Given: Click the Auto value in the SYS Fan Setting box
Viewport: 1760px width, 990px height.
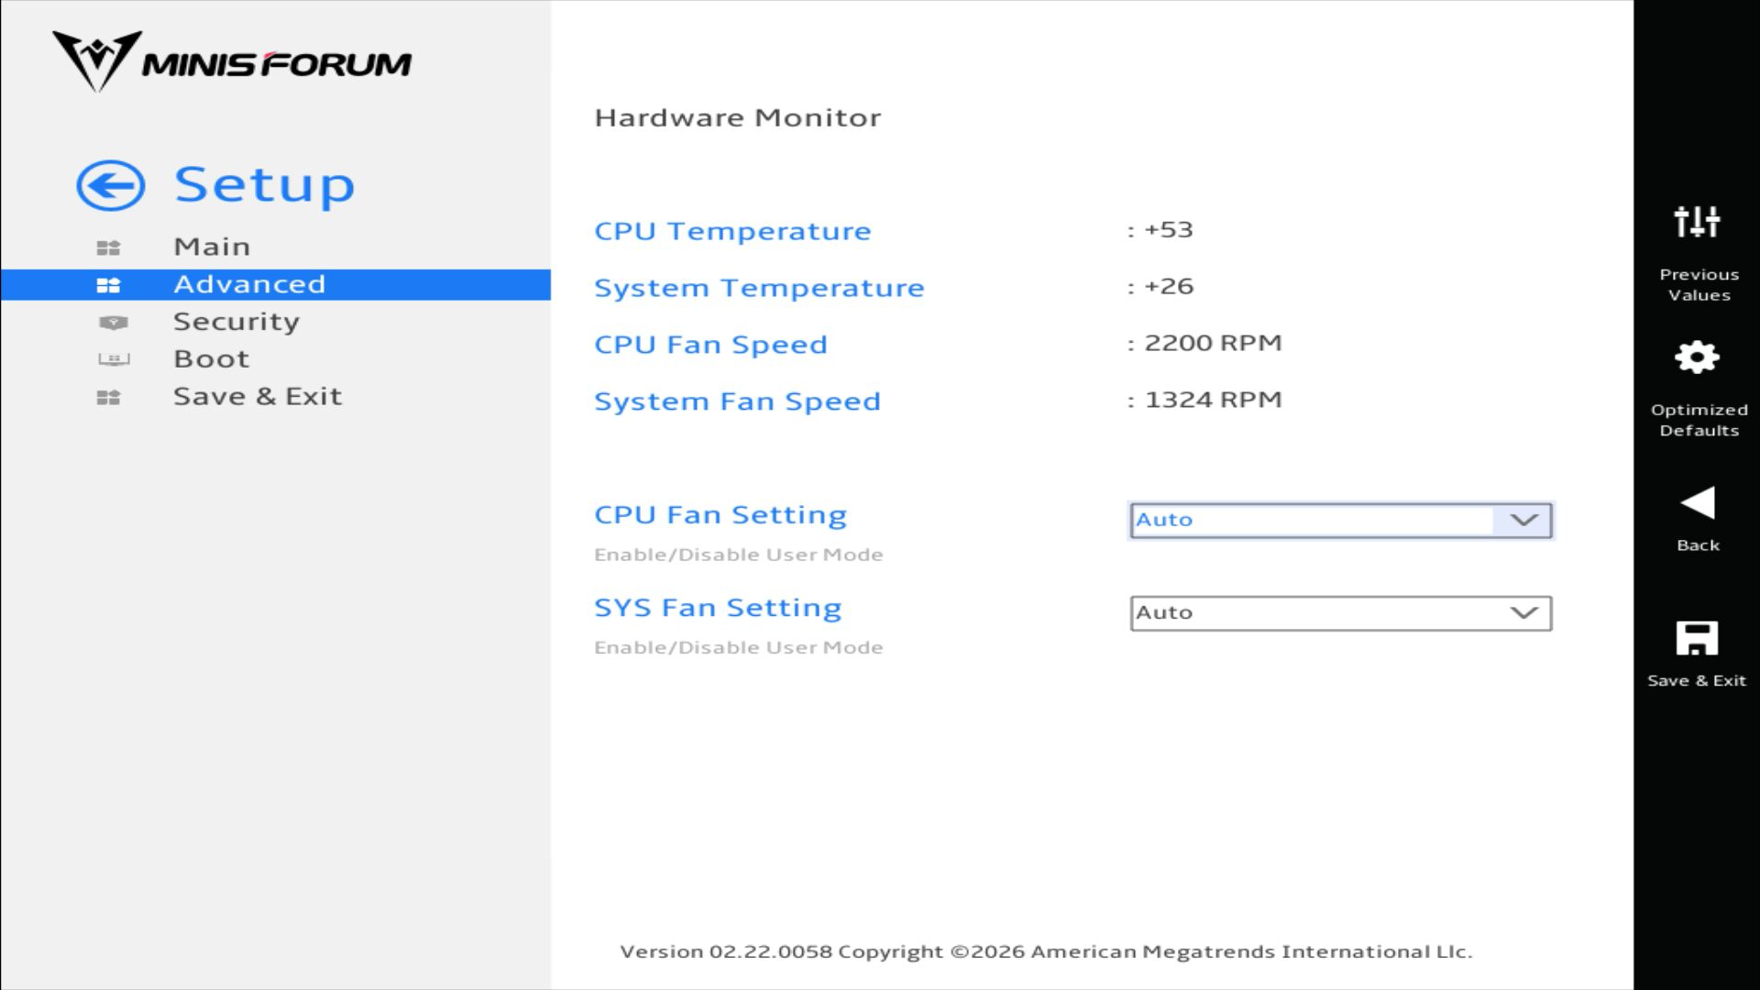Looking at the screenshot, I should point(1165,613).
